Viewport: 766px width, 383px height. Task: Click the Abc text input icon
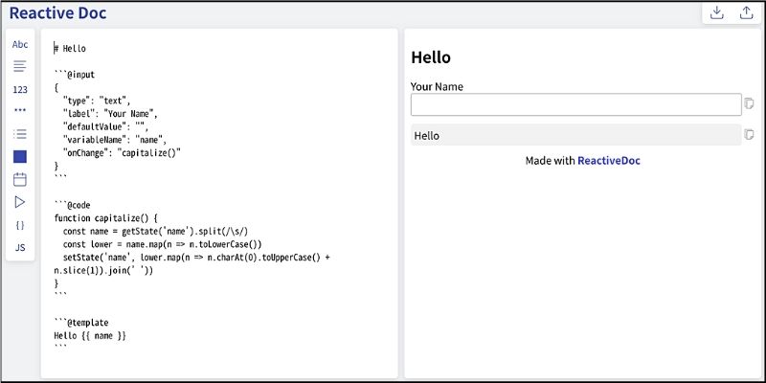[20, 45]
